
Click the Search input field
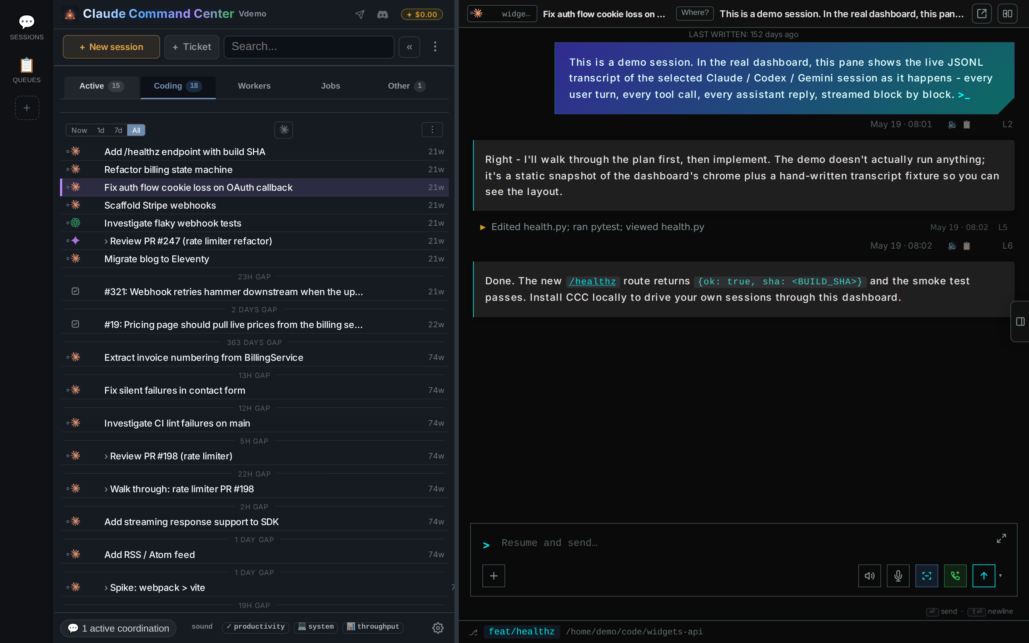(x=309, y=47)
